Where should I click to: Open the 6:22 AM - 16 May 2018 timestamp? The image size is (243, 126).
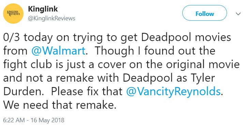(34, 120)
